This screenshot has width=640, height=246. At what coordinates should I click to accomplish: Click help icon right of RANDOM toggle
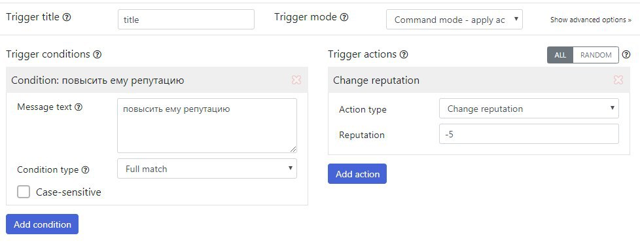(626, 54)
